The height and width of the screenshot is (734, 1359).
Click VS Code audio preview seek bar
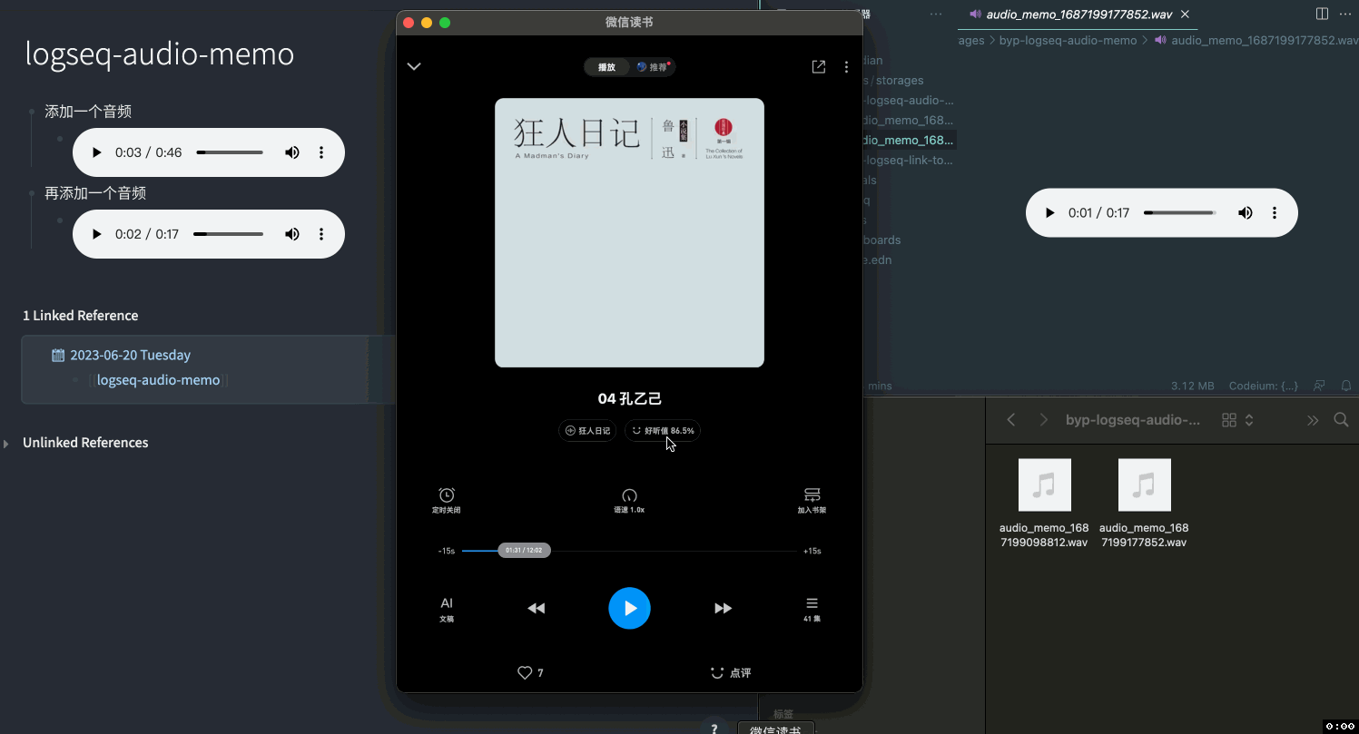point(1180,213)
